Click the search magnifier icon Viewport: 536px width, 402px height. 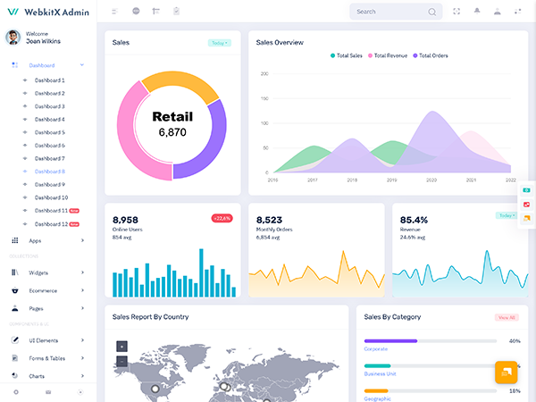[432, 12]
